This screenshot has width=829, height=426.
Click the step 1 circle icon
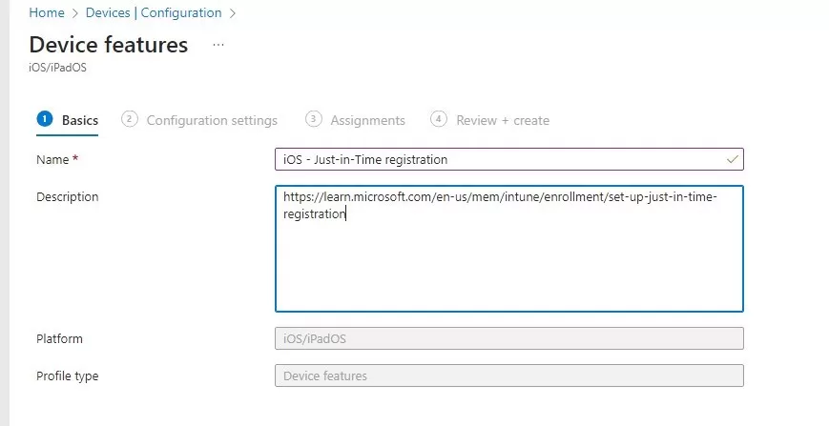(44, 119)
